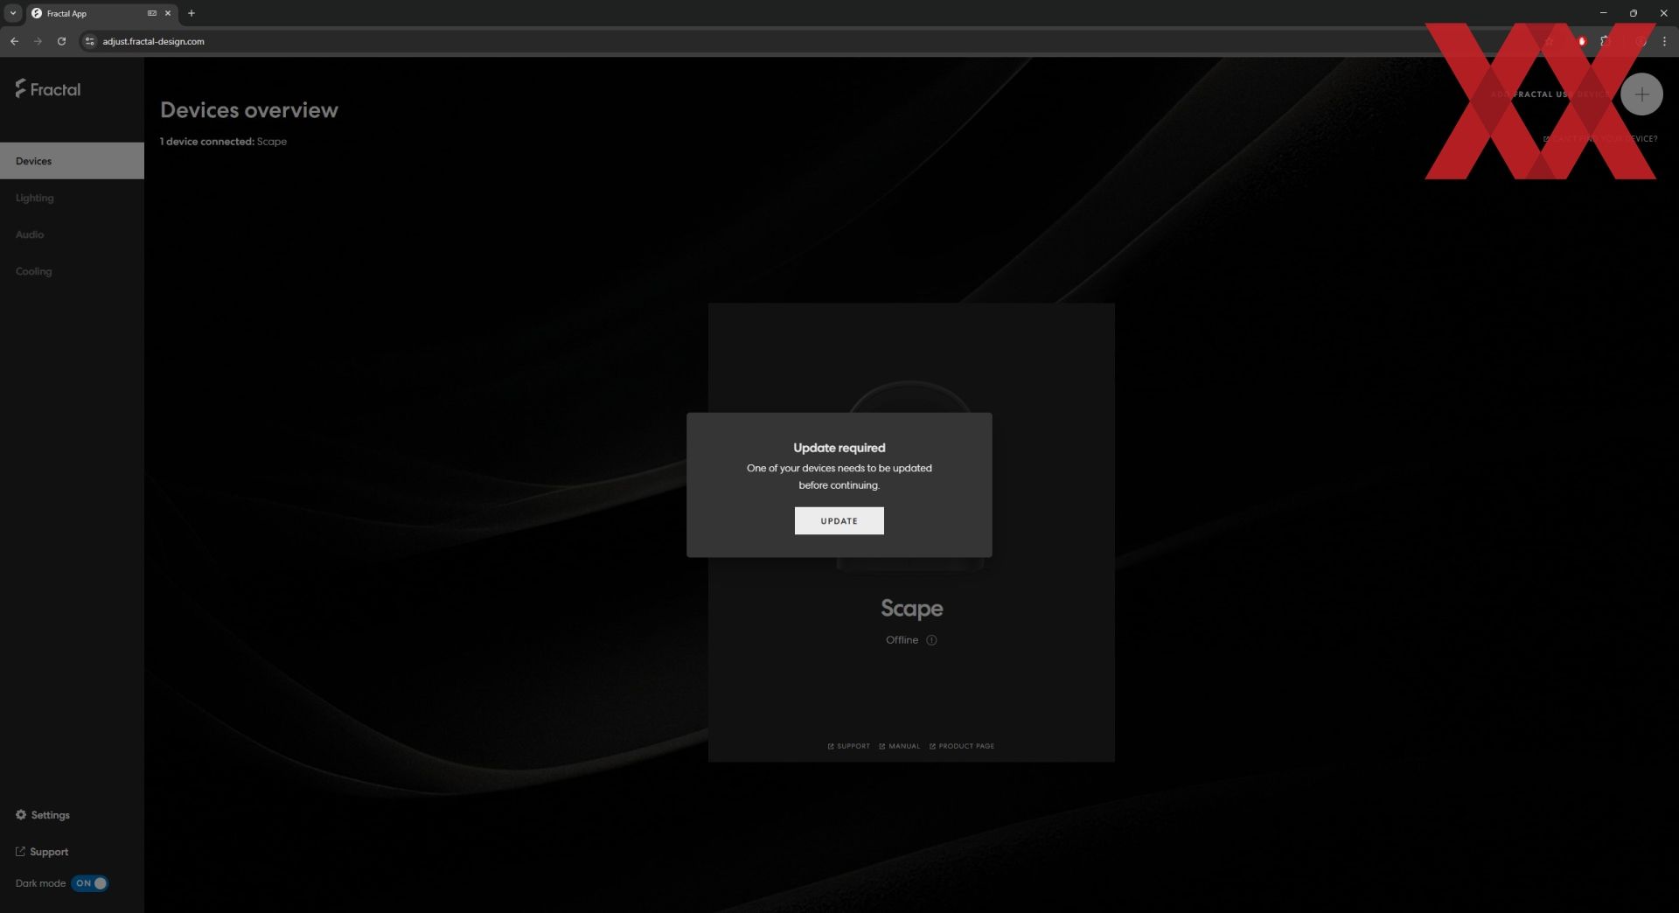Open a new browser tab
Image resolution: width=1679 pixels, height=913 pixels.
click(192, 13)
